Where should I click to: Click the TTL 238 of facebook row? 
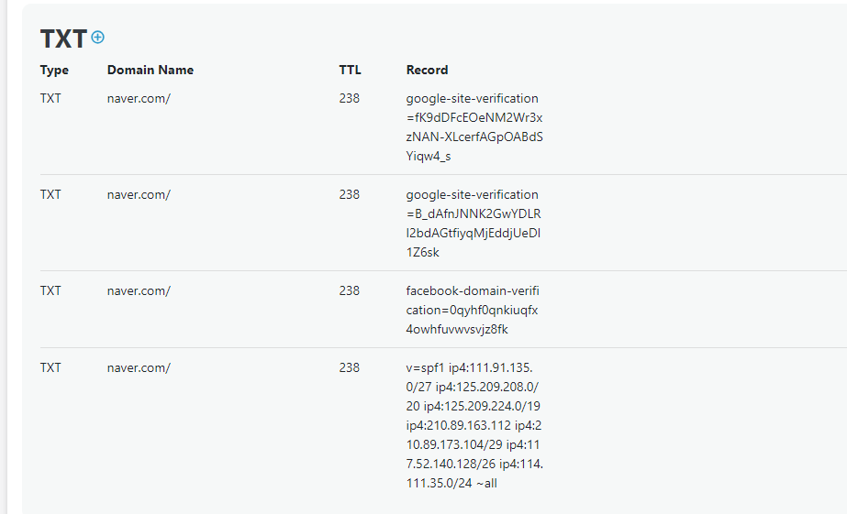point(350,290)
